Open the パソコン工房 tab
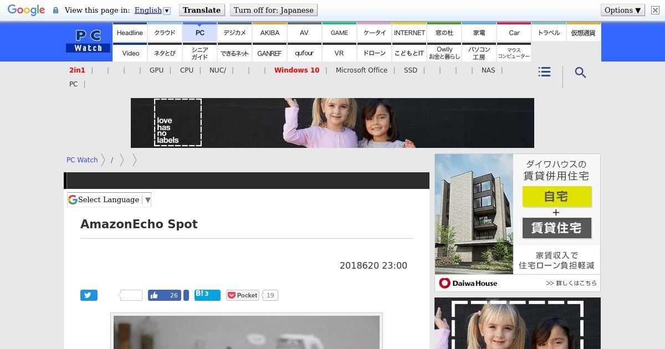Screen dimensions: 665x349 tap(479, 53)
